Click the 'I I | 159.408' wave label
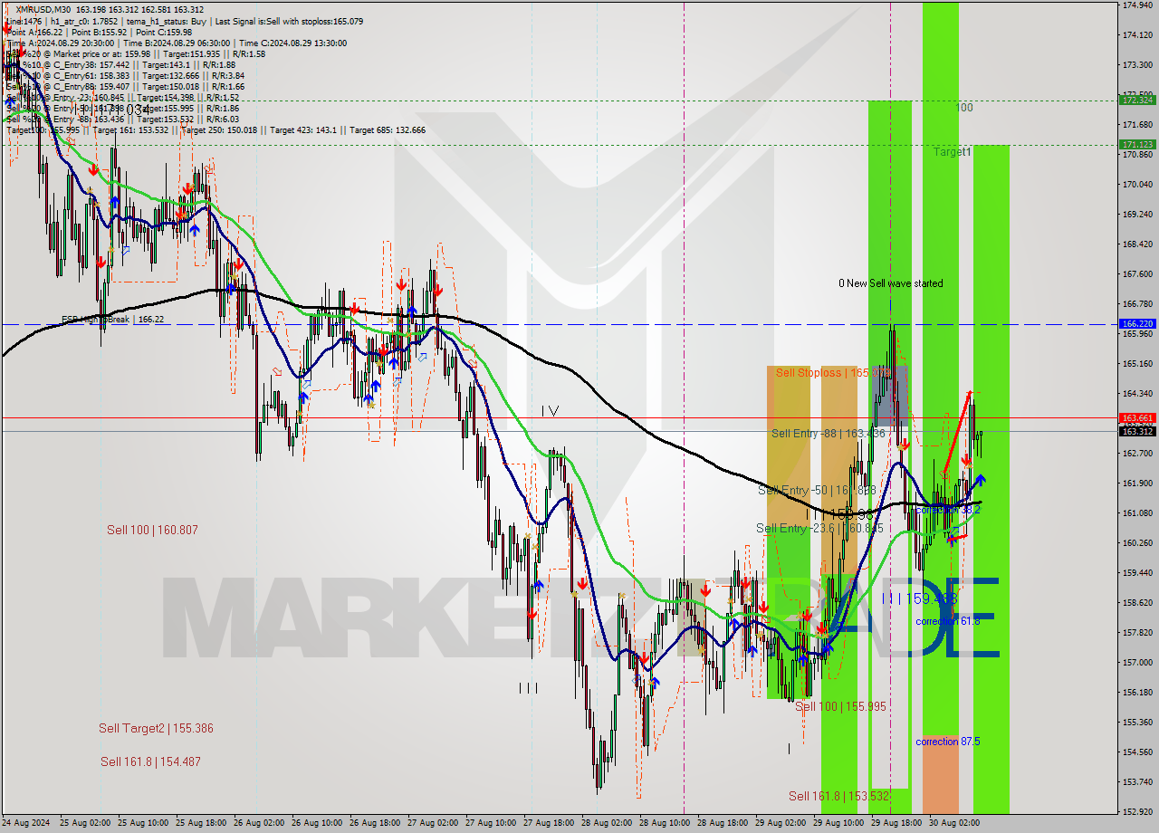Viewport: 1159px width, 833px height. pos(919,598)
